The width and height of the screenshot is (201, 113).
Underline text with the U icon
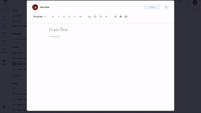tap(64, 17)
